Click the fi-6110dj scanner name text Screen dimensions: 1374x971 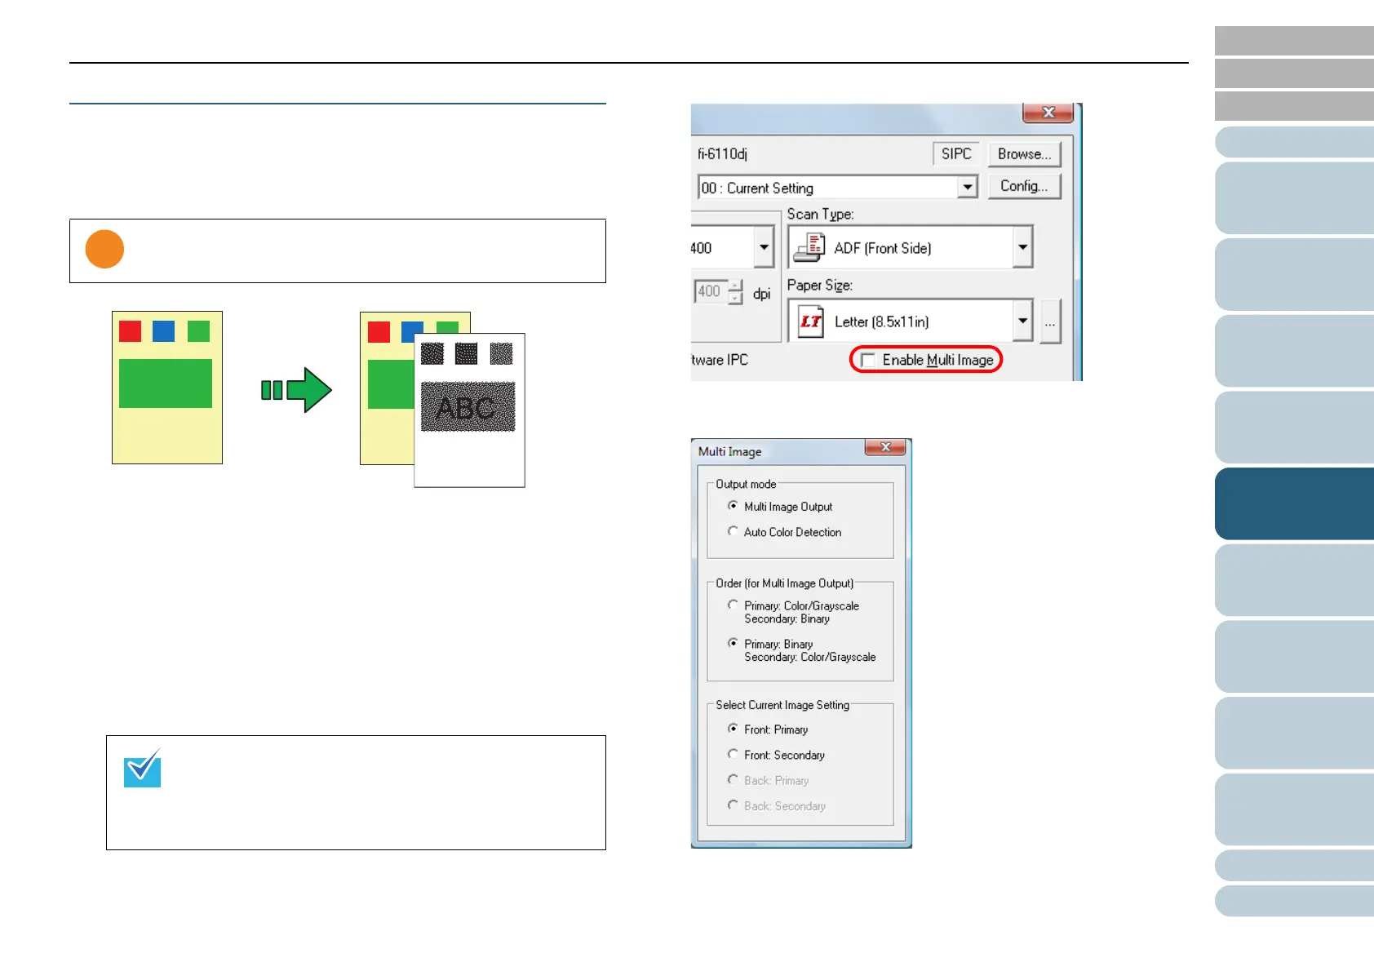tap(722, 153)
